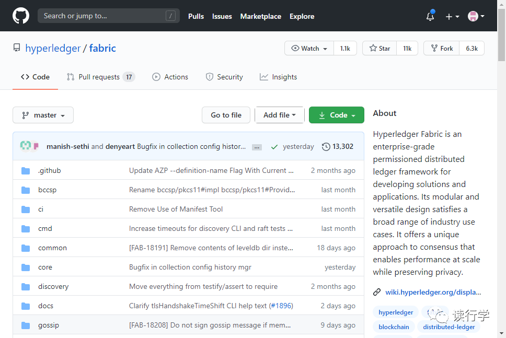This screenshot has height=338, width=506.
Task: Open manish-sethi author link
Action: pos(68,146)
